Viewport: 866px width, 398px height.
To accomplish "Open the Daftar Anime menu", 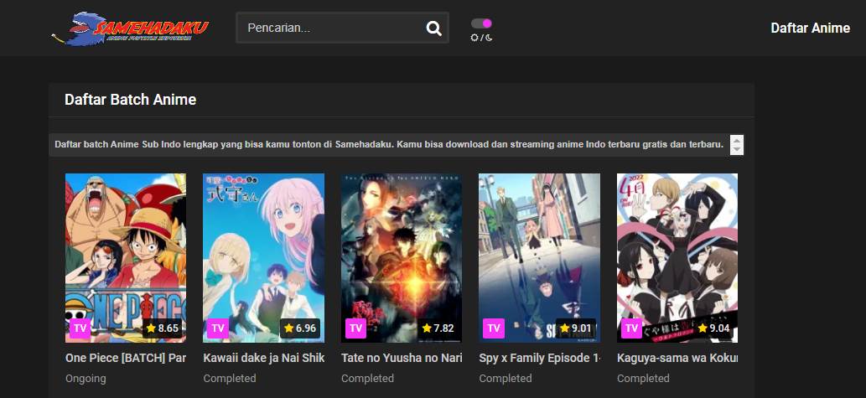I will tap(810, 28).
